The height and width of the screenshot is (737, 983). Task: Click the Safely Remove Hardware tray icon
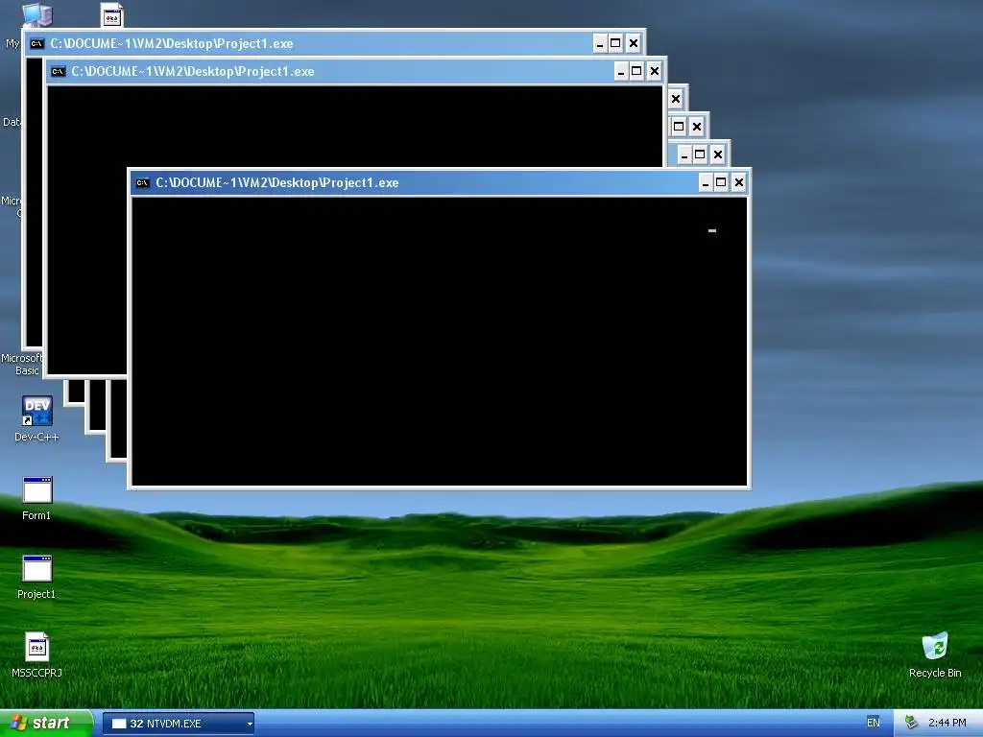(x=912, y=723)
